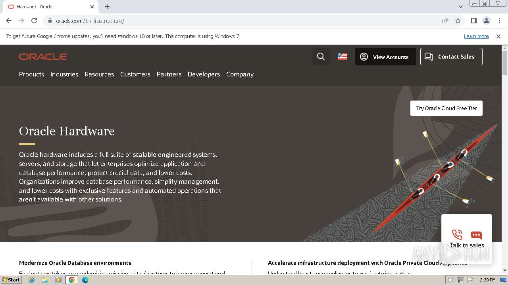Go back using the browser back arrow
The height and width of the screenshot is (285, 508).
[x=9, y=21]
